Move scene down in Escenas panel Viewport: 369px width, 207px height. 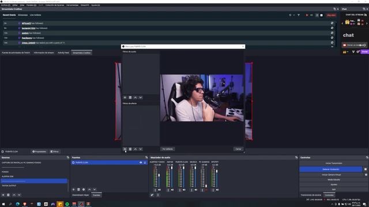tap(19, 195)
